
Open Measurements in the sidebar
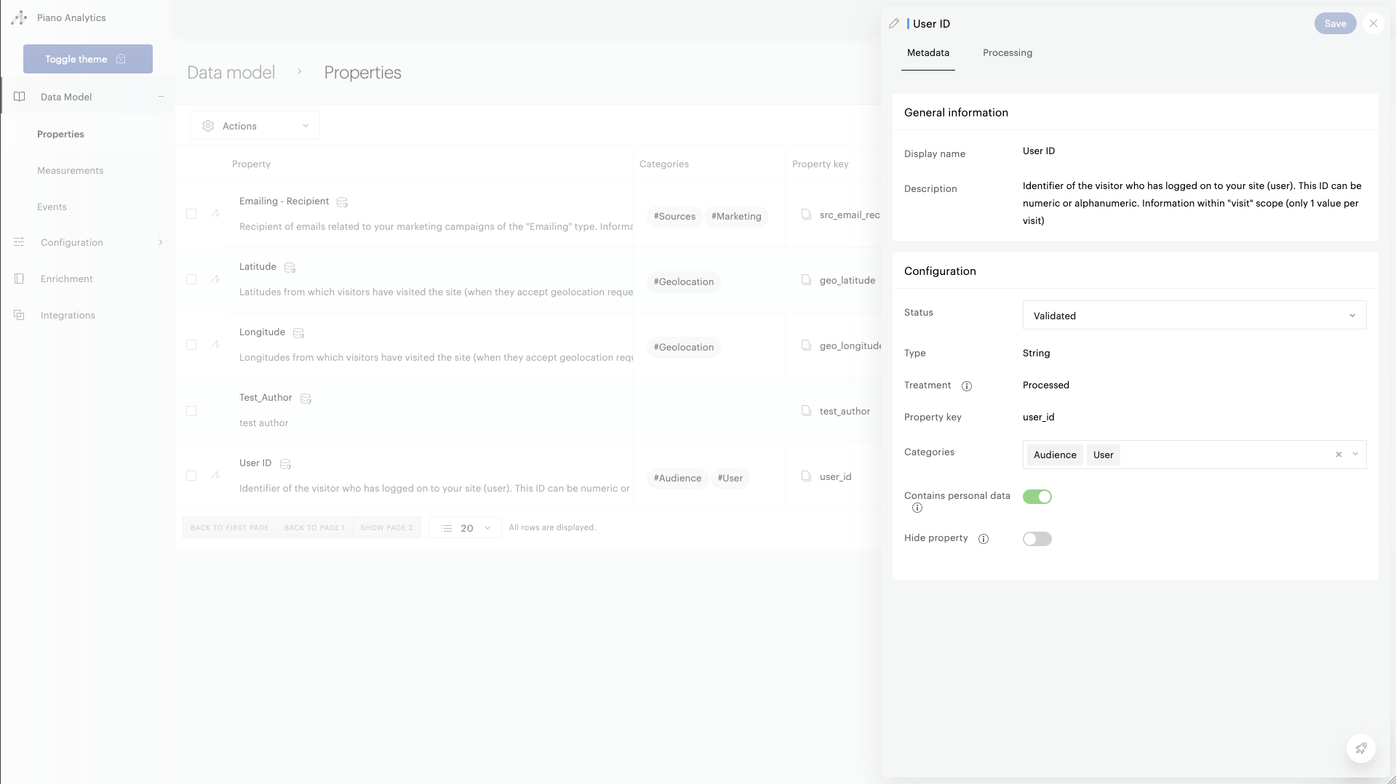click(70, 170)
